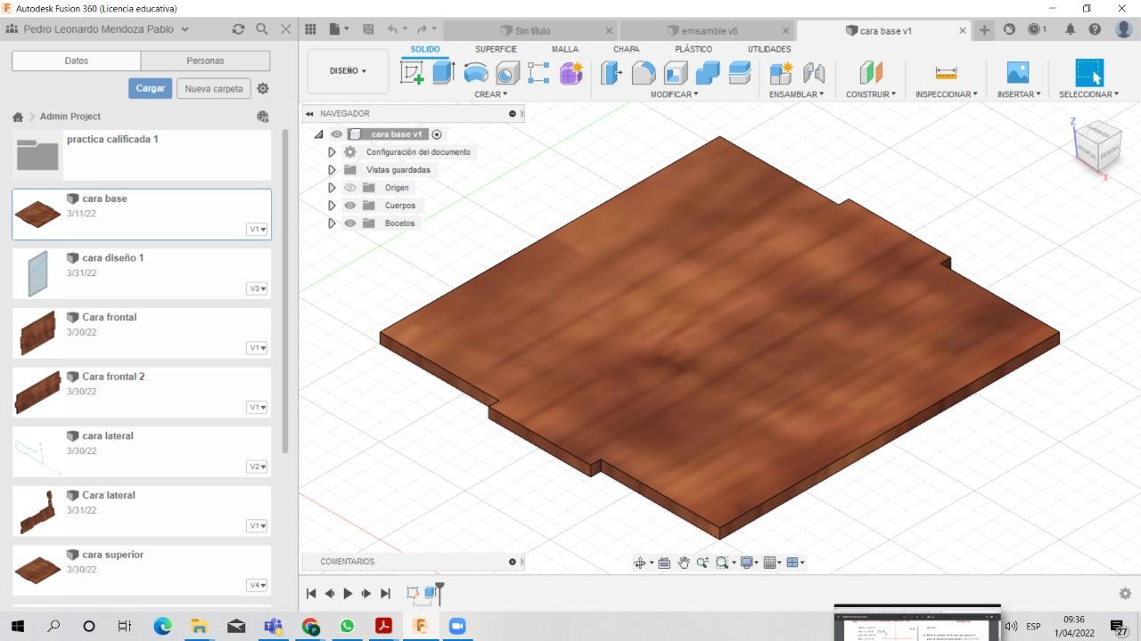This screenshot has height=641, width=1141.
Task: Click the Nueva carpeta button
Action: coord(213,89)
